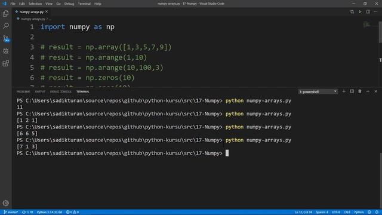Open the Debug view in activity bar
382x215 pixels.
[x=5, y=51]
